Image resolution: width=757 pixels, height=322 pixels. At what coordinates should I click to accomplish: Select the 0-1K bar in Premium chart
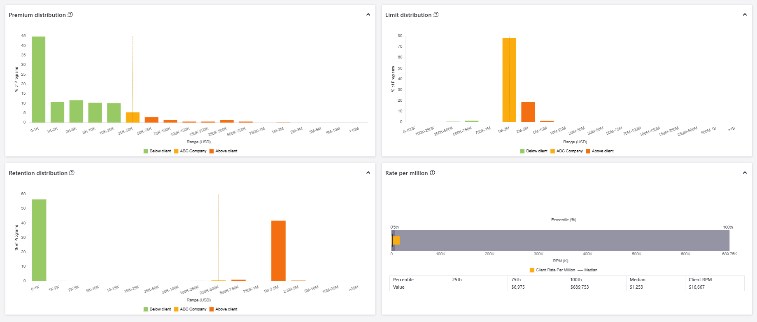pyautogui.click(x=39, y=79)
